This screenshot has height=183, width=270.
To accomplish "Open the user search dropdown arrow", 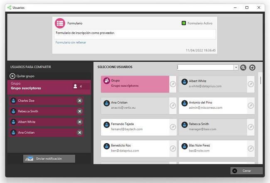I will [x=236, y=68].
